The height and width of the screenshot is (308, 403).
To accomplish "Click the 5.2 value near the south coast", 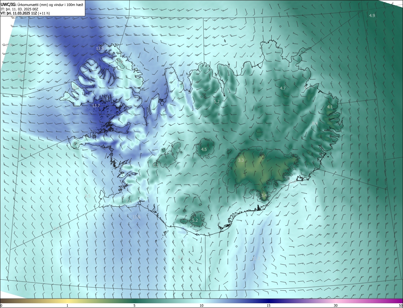I will pos(195,220).
